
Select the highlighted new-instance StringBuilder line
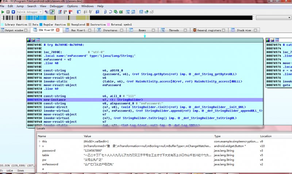coord(145,100)
